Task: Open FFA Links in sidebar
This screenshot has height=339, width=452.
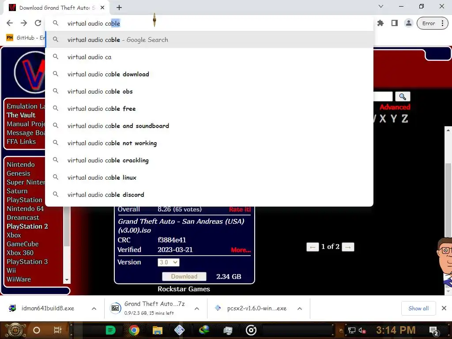Action: tap(21, 142)
